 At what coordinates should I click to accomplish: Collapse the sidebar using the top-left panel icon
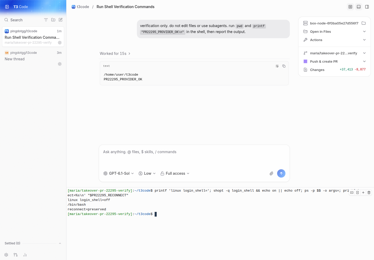coord(7,7)
